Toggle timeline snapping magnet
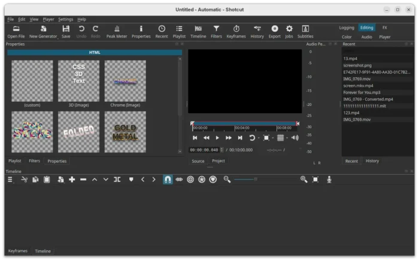Viewport: 419px width, 261px height. 168,180
